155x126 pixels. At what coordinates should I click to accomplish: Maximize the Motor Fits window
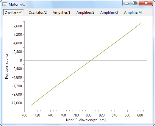135,3
